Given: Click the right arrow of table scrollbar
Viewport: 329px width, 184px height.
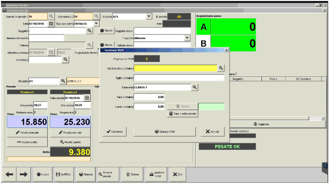Looking at the screenshot, I should (x=323, y=118).
